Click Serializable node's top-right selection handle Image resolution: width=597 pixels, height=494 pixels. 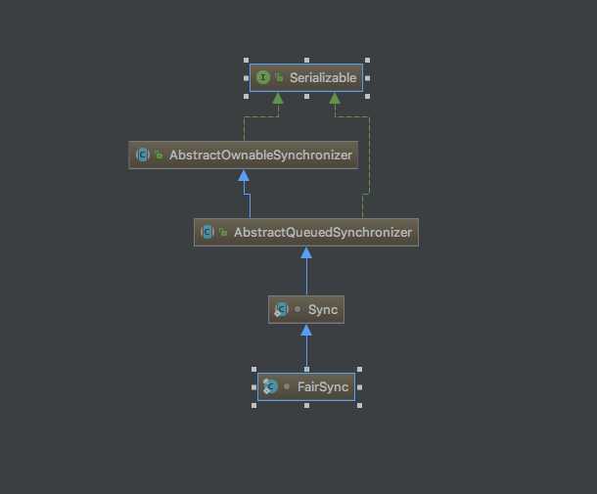(x=367, y=60)
